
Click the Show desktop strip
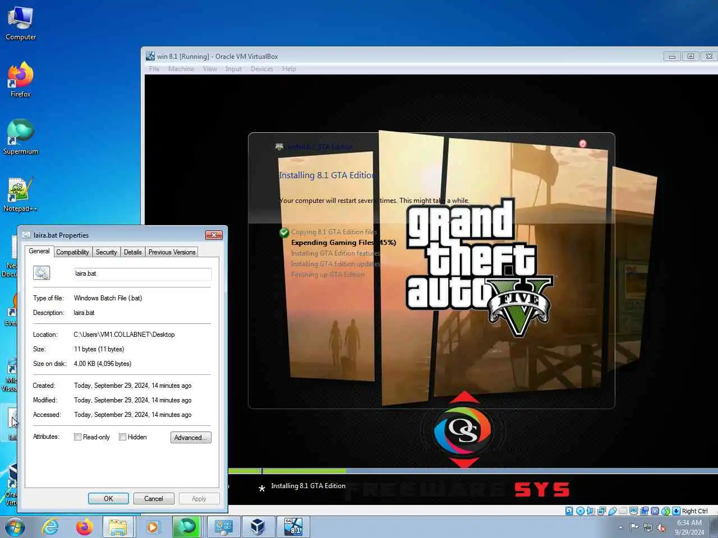click(714, 527)
